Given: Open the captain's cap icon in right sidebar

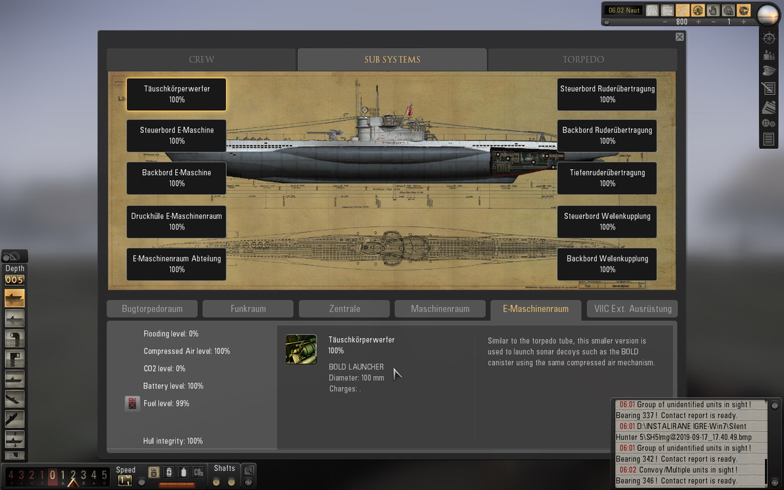Looking at the screenshot, I should (769, 72).
